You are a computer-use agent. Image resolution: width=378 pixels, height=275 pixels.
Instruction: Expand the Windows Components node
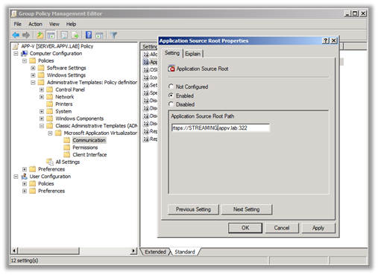(x=42, y=118)
